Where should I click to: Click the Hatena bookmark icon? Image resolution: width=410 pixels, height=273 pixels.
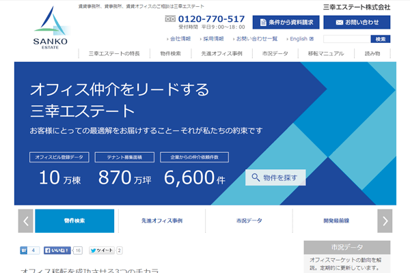[x=23, y=250]
